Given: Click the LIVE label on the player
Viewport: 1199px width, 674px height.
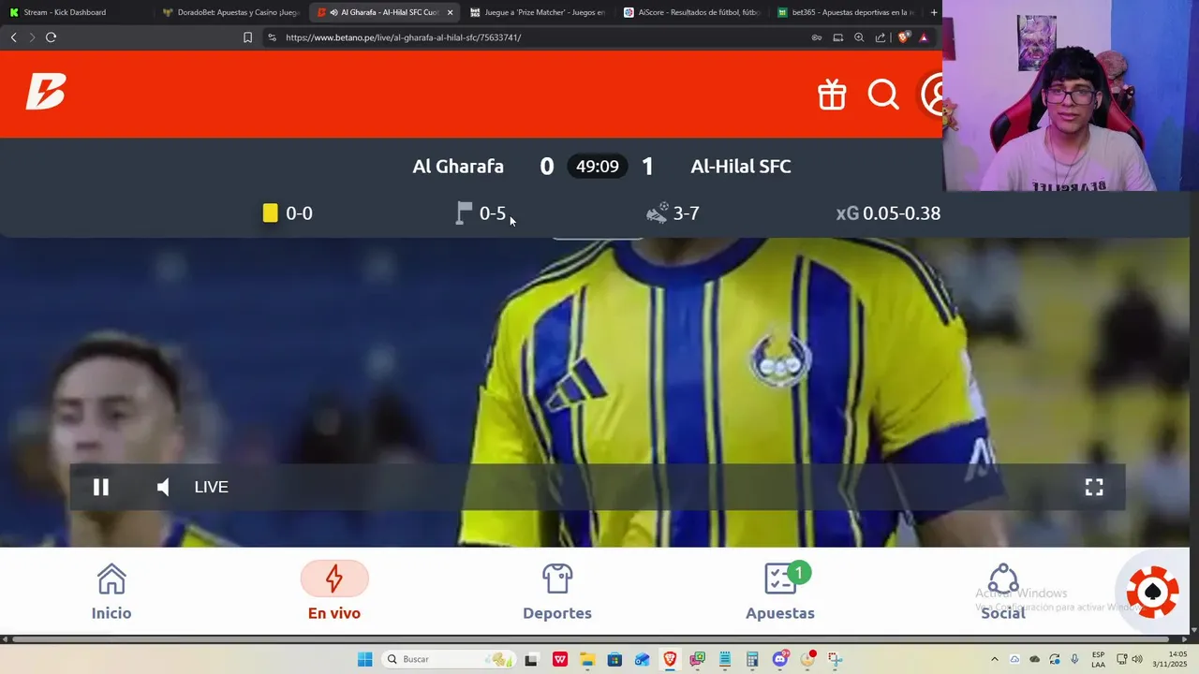Looking at the screenshot, I should pyautogui.click(x=211, y=487).
